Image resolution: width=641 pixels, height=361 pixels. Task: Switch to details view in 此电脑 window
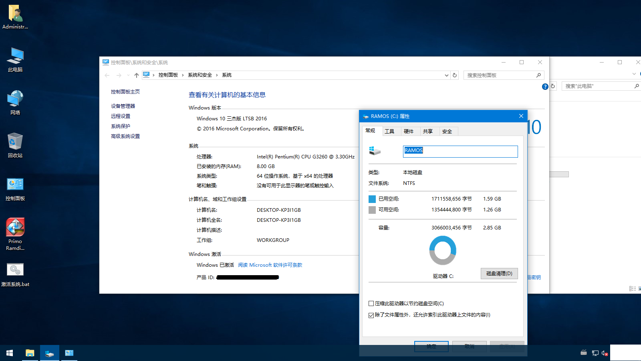(x=632, y=288)
